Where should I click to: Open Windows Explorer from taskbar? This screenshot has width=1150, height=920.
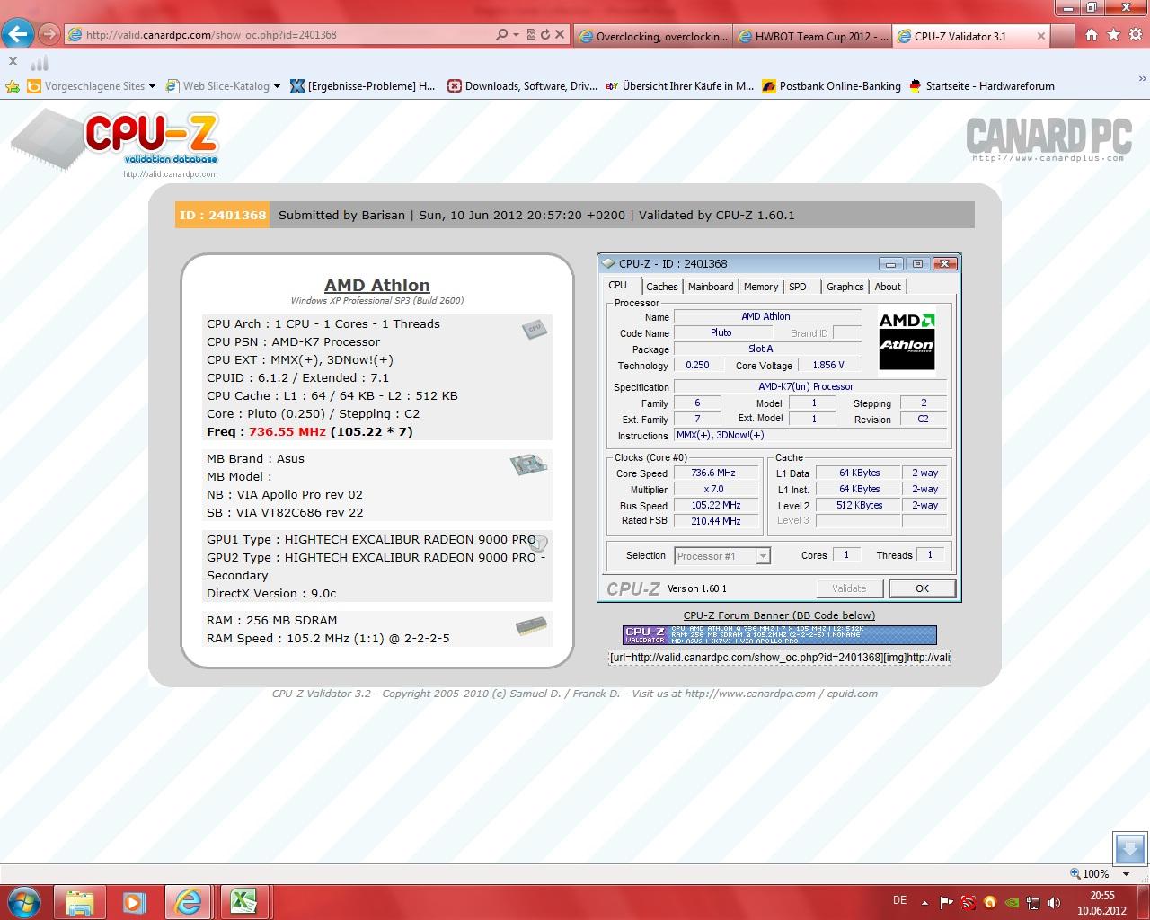[x=79, y=901]
